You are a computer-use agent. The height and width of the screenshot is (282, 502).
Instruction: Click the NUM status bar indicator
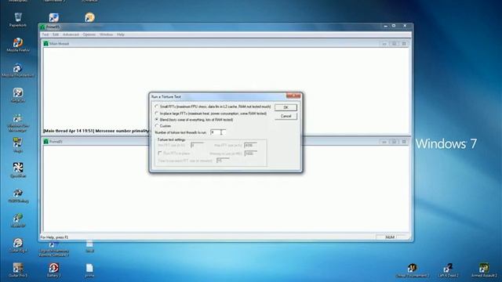tap(390, 237)
